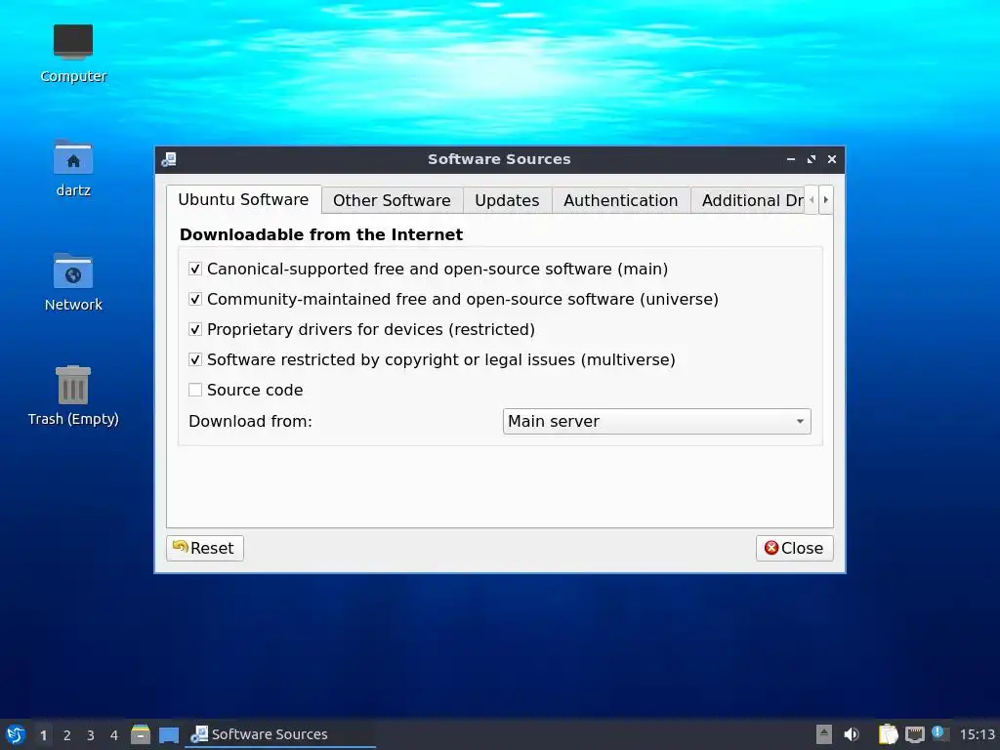
Task: Launch the file manager from the panel
Action: pos(141,734)
